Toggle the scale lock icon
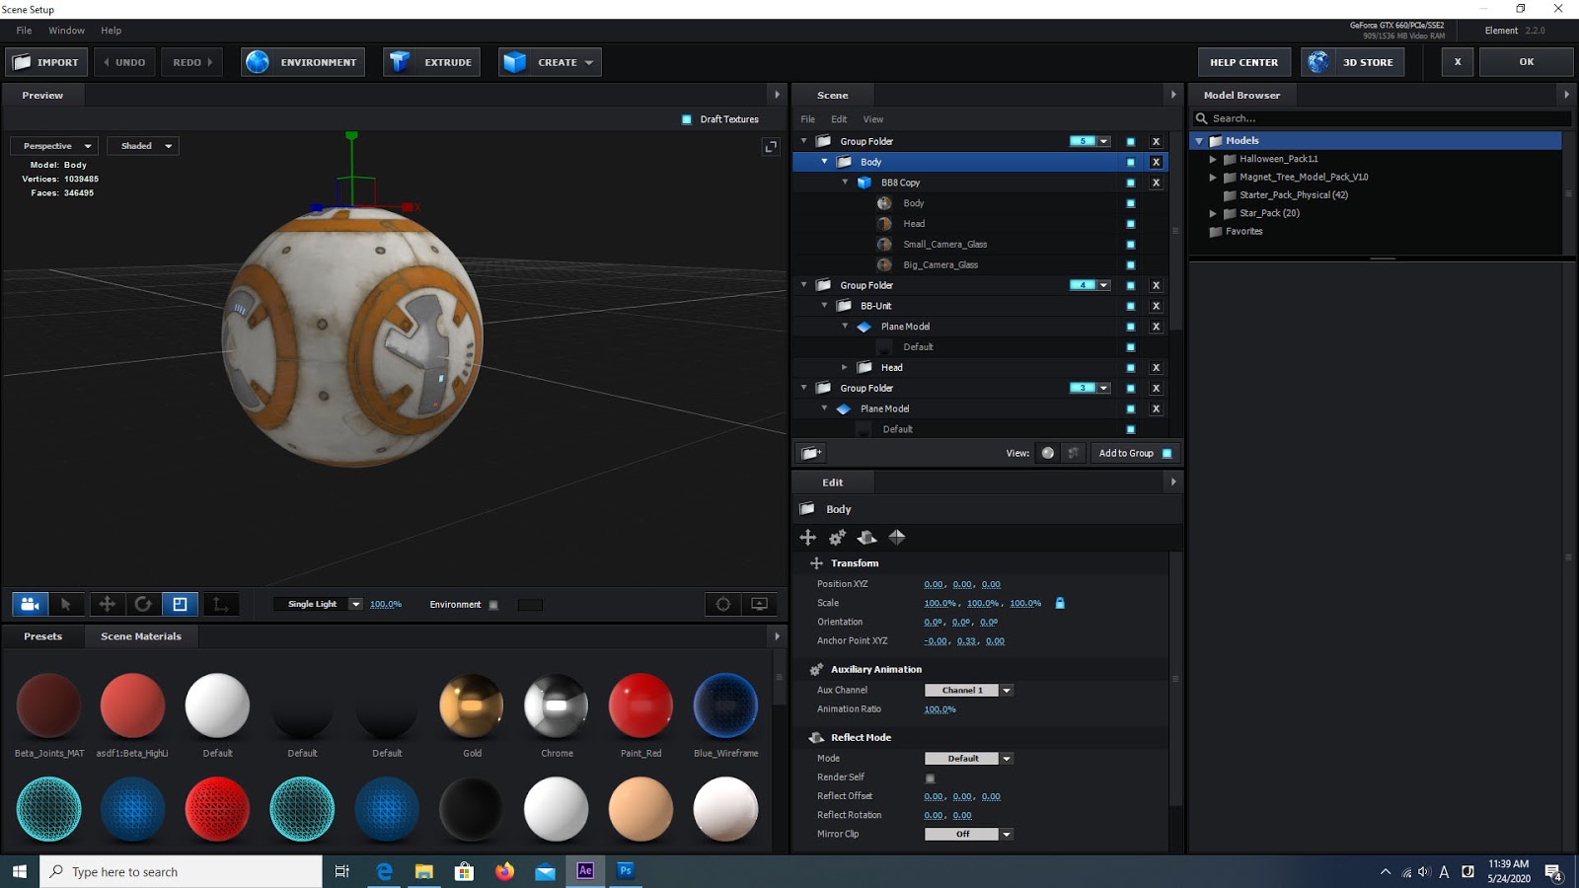Image resolution: width=1579 pixels, height=888 pixels. [x=1060, y=603]
